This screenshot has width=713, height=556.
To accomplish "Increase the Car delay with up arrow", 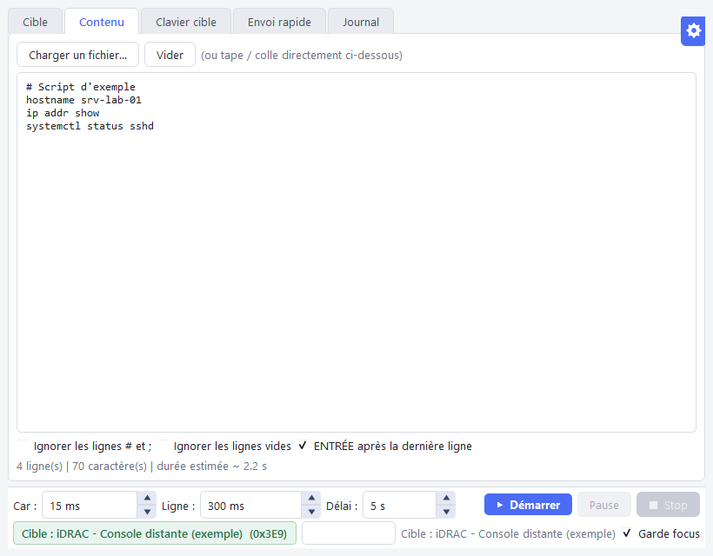I will pos(147,499).
